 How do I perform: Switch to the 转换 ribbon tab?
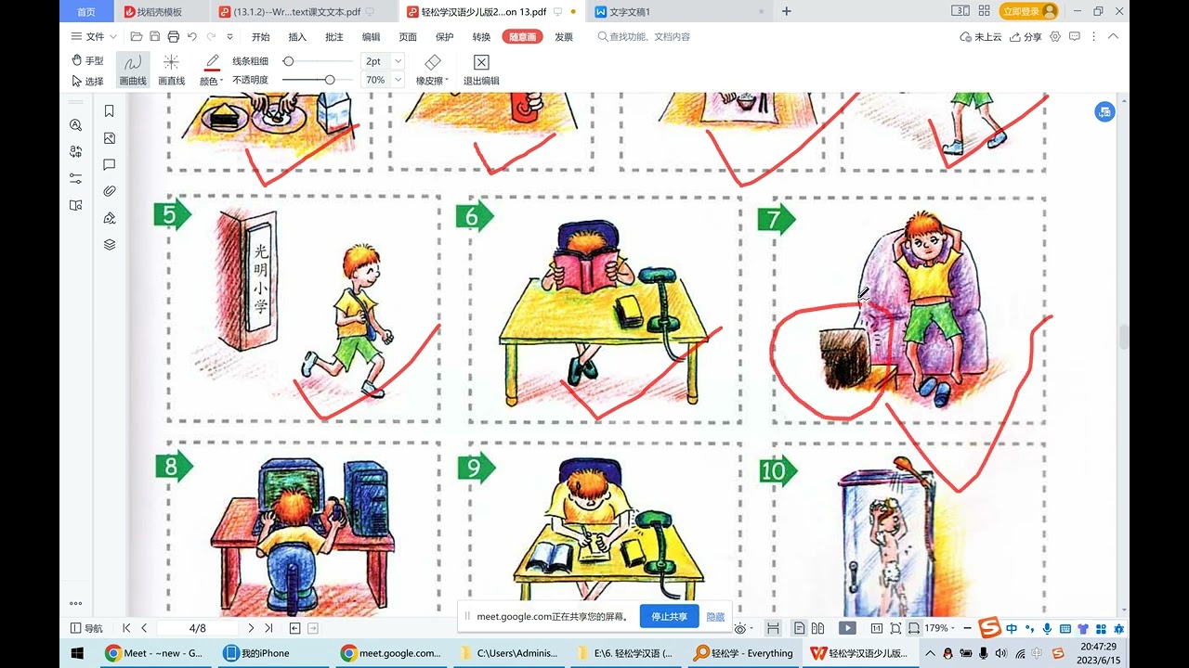[481, 37]
